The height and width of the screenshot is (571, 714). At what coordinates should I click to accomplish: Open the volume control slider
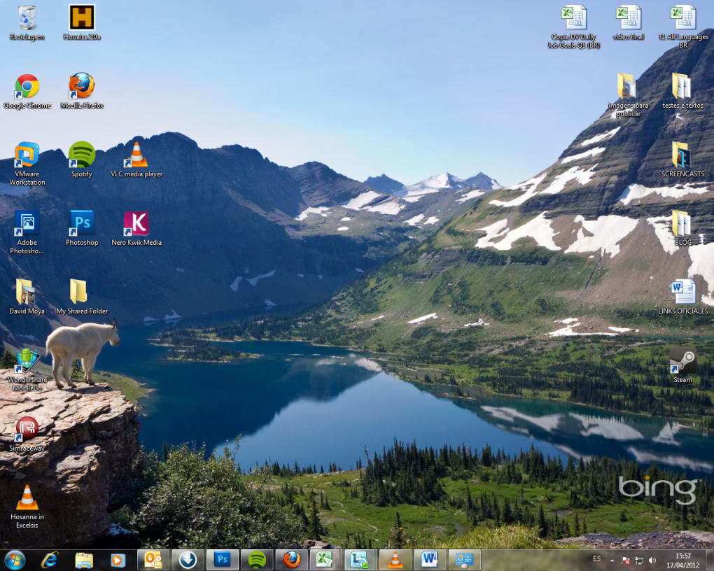652,560
